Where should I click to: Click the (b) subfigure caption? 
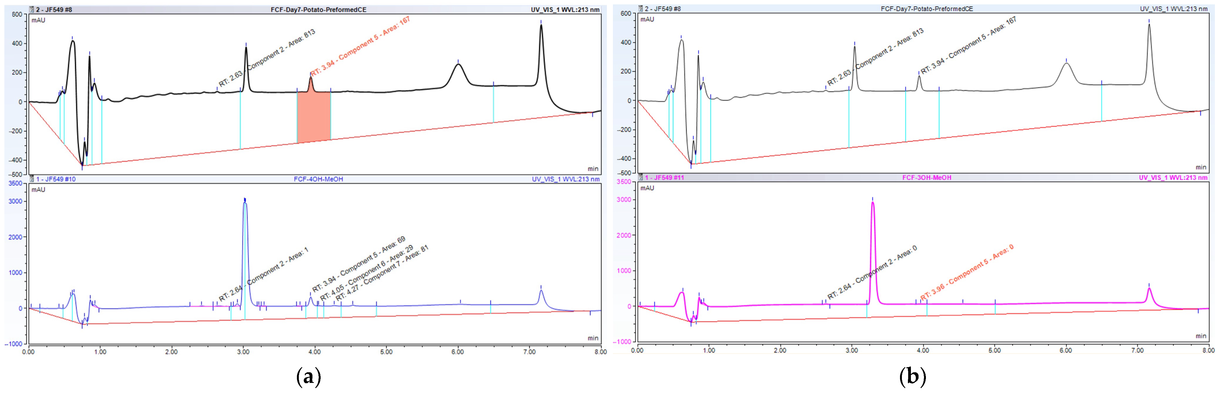(x=913, y=377)
